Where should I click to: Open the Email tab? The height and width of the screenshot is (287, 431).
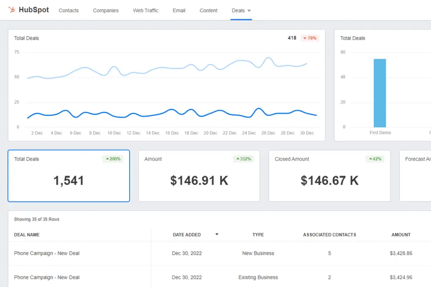point(179,11)
